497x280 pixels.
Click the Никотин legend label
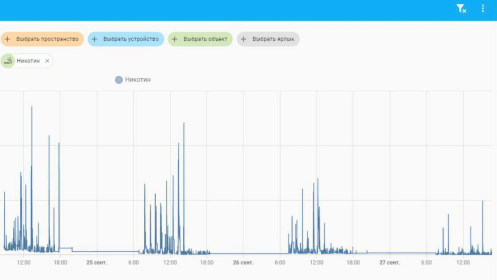[x=138, y=80]
